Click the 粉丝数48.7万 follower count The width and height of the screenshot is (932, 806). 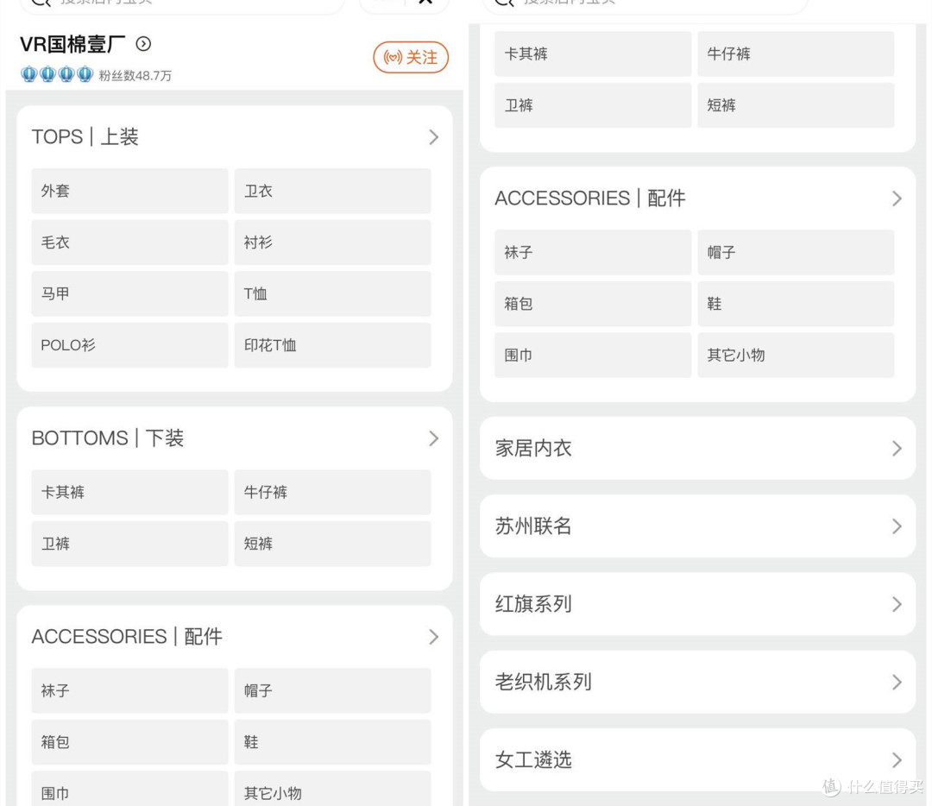pos(135,75)
